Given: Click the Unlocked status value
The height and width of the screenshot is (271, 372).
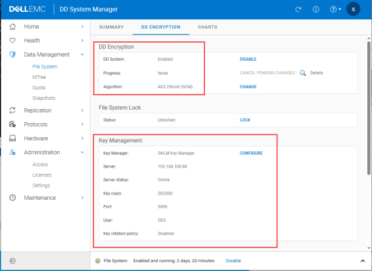Looking at the screenshot, I should [x=166, y=120].
